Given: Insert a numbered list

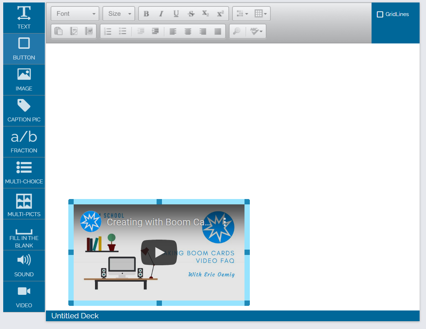Looking at the screenshot, I should tap(107, 31).
